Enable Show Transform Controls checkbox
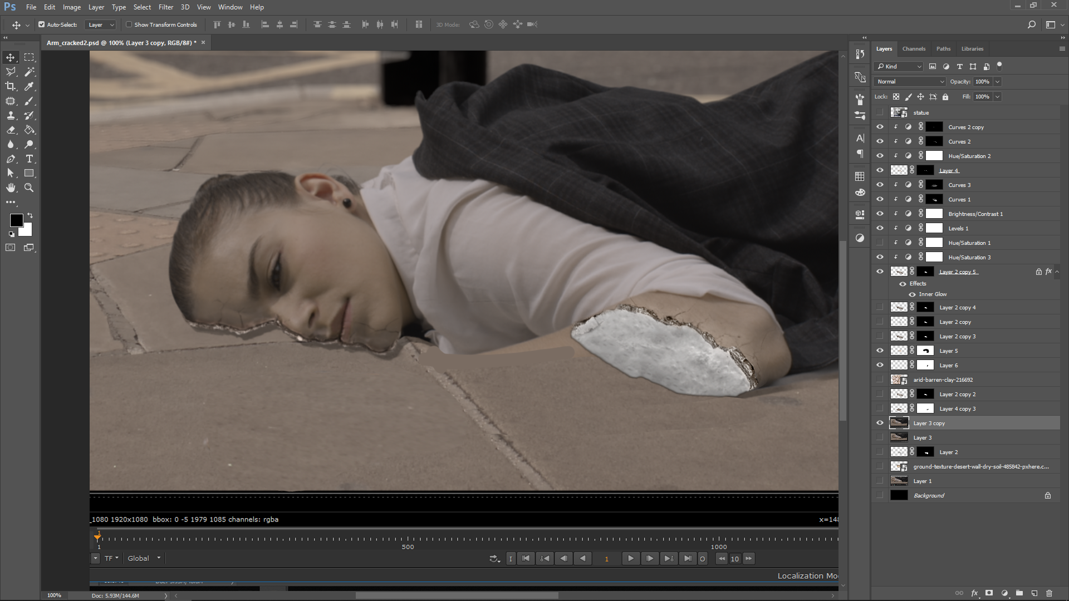The width and height of the screenshot is (1069, 601). [x=129, y=24]
